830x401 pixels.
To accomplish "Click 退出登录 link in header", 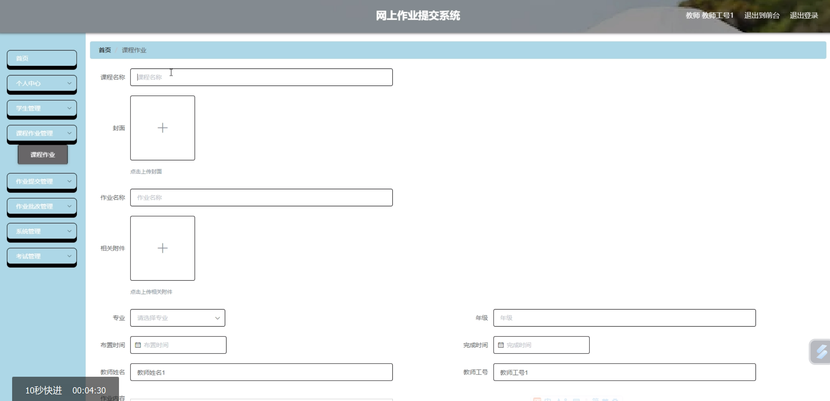I will point(803,15).
